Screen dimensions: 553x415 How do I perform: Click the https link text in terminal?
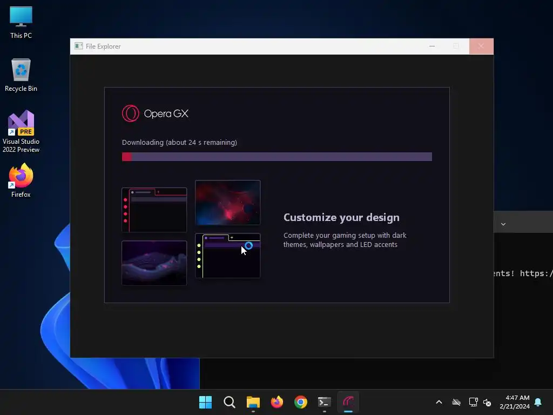(x=536, y=273)
